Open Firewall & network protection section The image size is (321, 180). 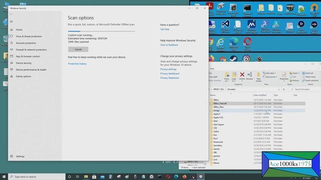pyautogui.click(x=31, y=49)
